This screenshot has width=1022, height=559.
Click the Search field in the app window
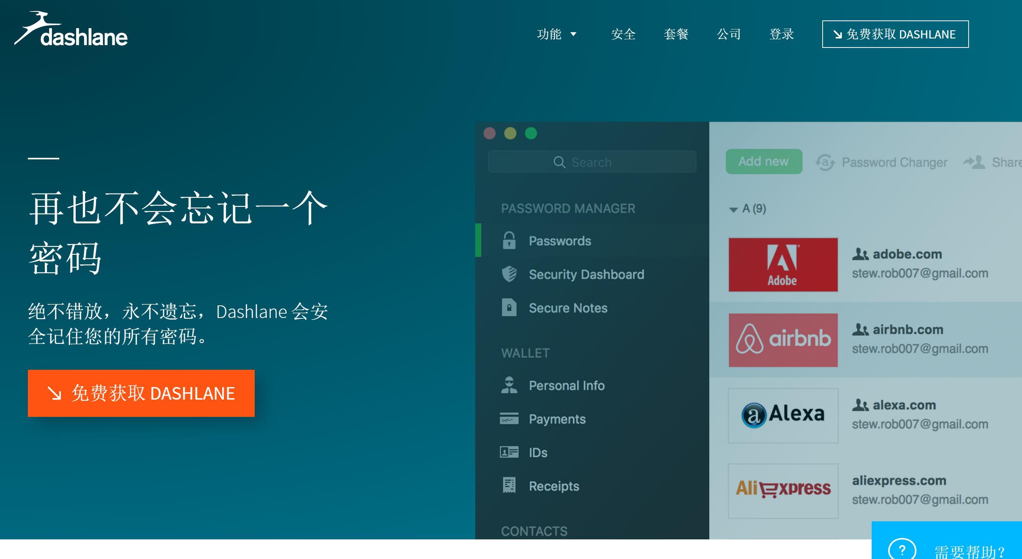point(592,162)
